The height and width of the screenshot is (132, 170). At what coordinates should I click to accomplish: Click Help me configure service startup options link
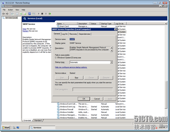coord(71,67)
